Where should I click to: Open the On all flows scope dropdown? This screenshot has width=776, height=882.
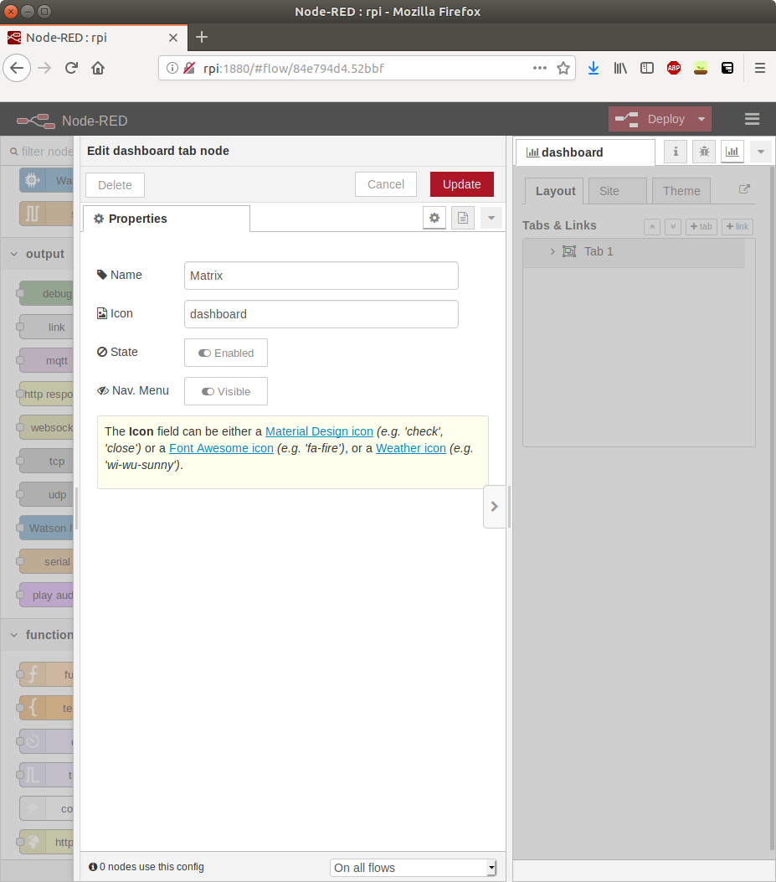coord(414,868)
